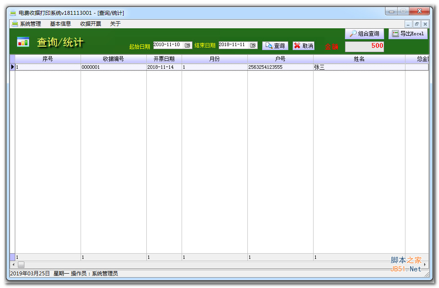Sort by 月份 column header
The width and height of the screenshot is (439, 288).
(215, 59)
